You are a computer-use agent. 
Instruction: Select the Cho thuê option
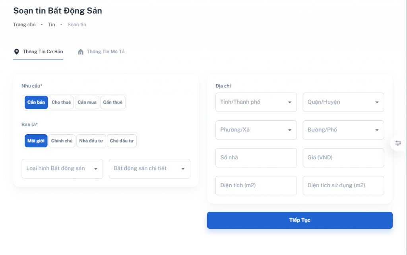pyautogui.click(x=61, y=102)
